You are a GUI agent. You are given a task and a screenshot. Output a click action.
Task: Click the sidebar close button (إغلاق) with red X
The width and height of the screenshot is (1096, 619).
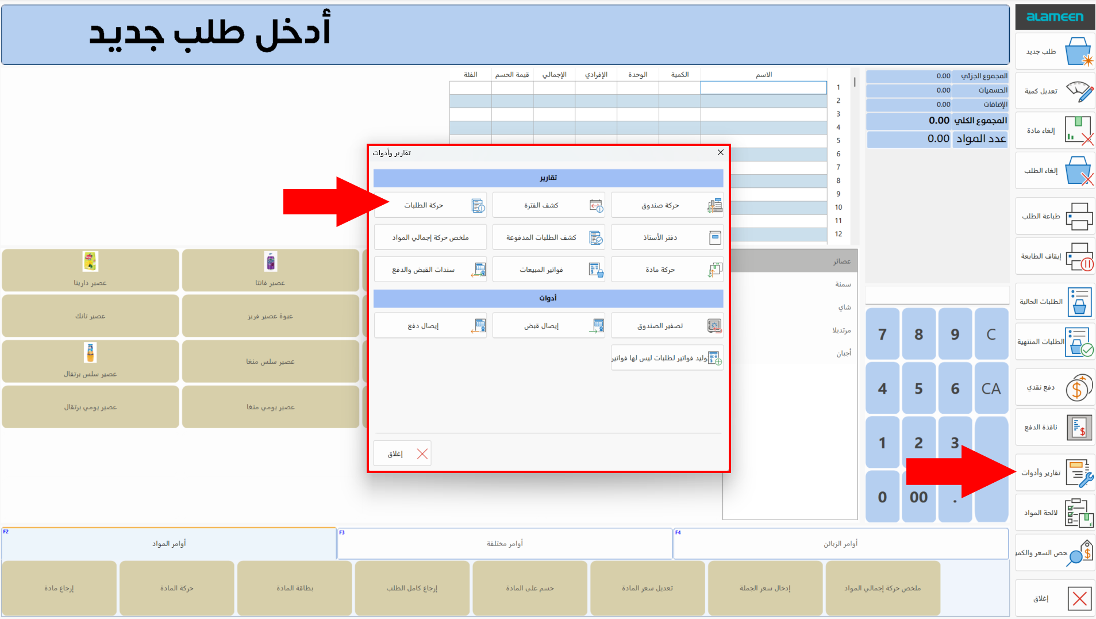1055,598
